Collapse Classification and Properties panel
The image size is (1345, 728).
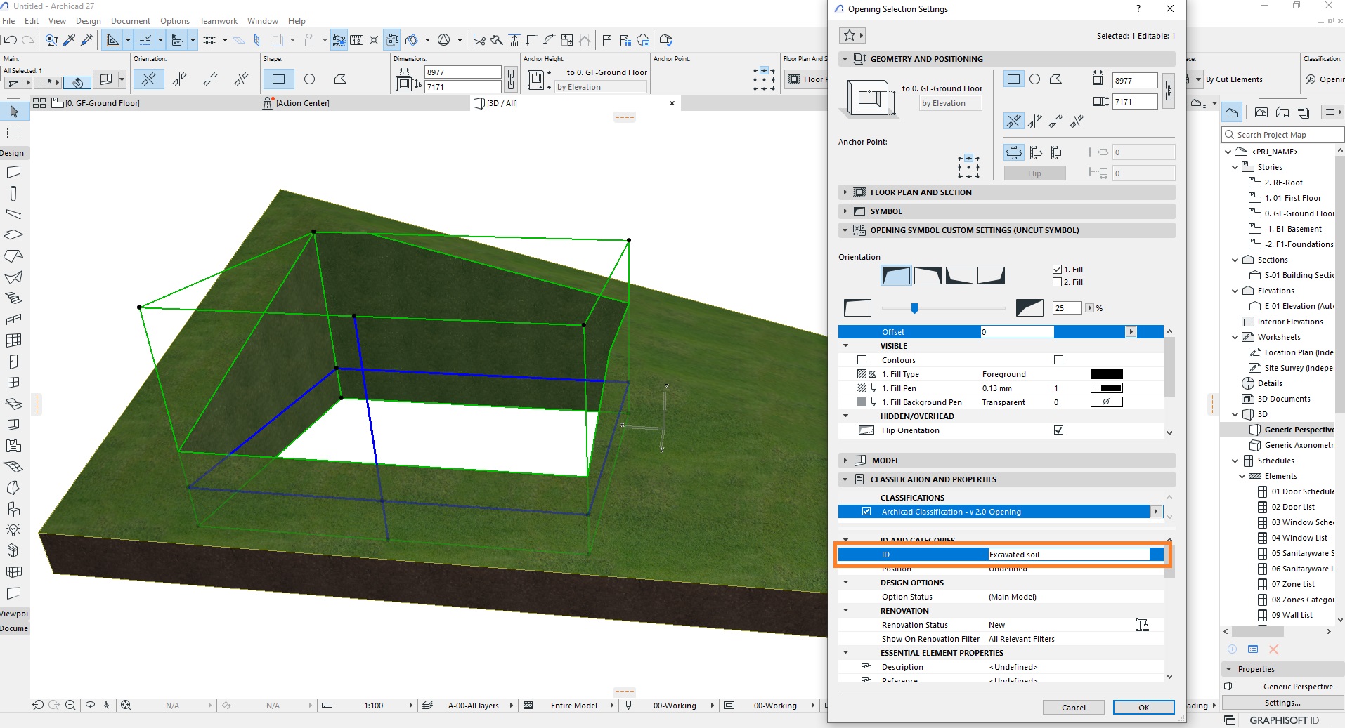[x=845, y=479]
